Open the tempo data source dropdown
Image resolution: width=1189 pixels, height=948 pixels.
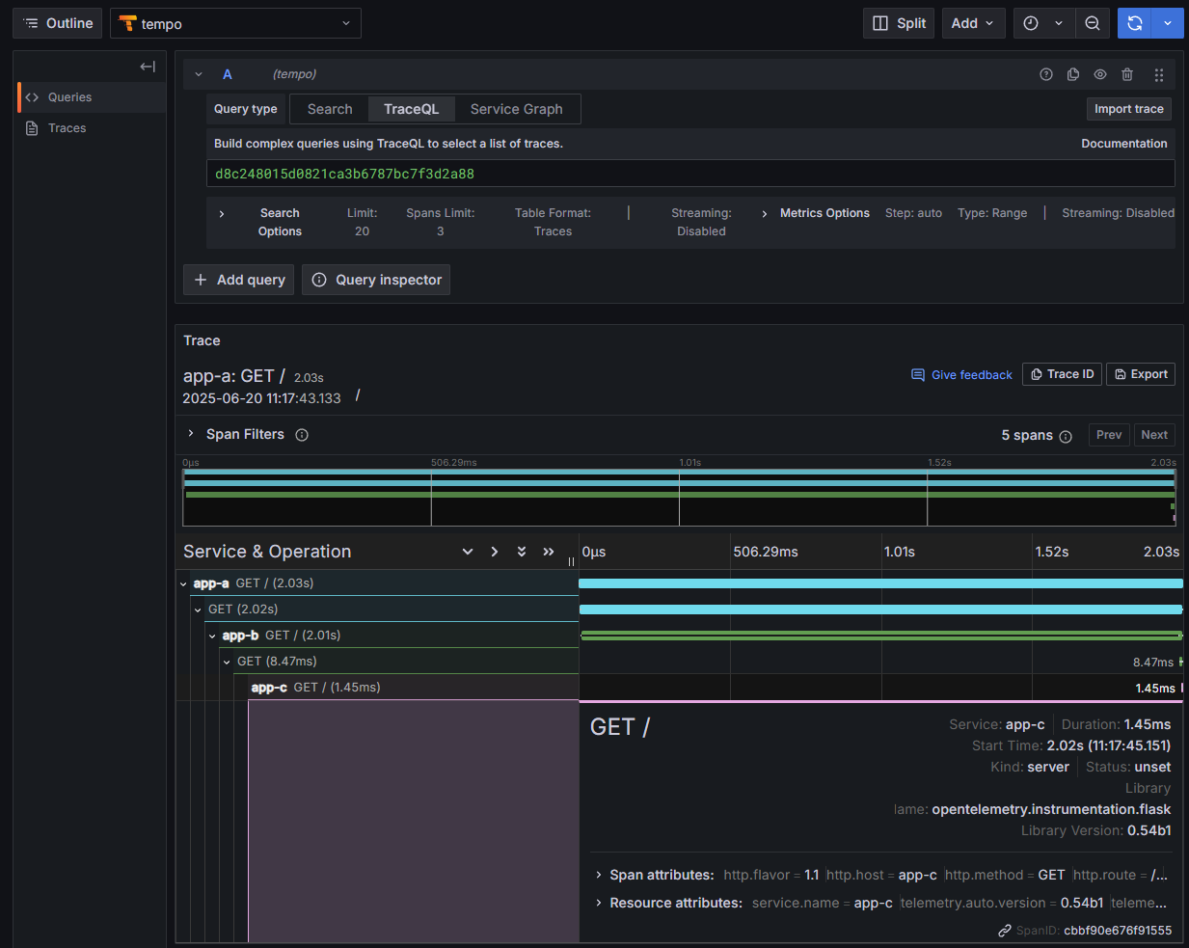pyautogui.click(x=235, y=23)
